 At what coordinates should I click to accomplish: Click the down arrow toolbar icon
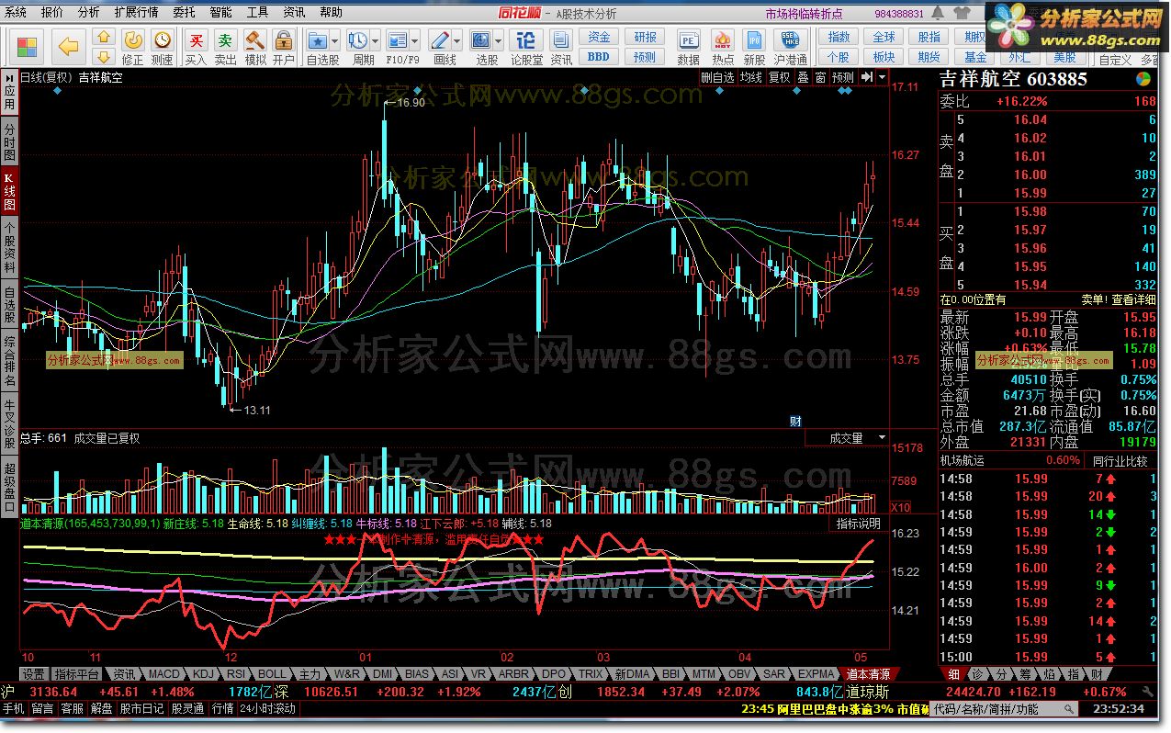104,57
